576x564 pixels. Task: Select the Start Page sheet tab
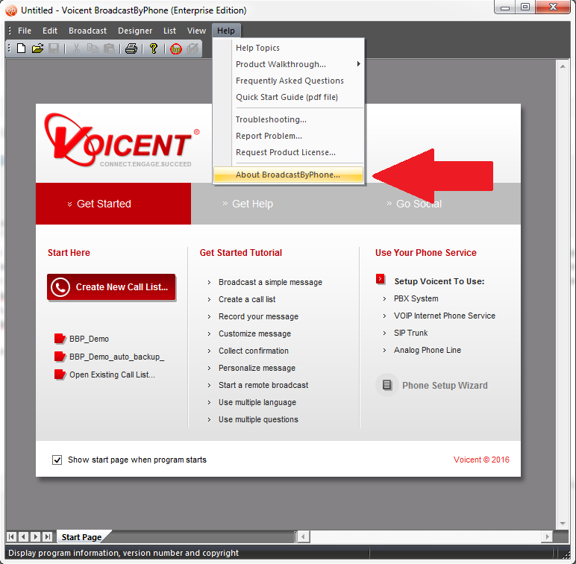81,537
